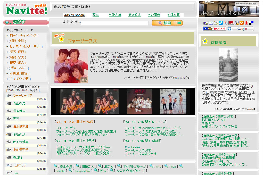This screenshot has width=263, height=175.
Task: Click the orange checkmark bookmark icon
Action: (242, 23)
